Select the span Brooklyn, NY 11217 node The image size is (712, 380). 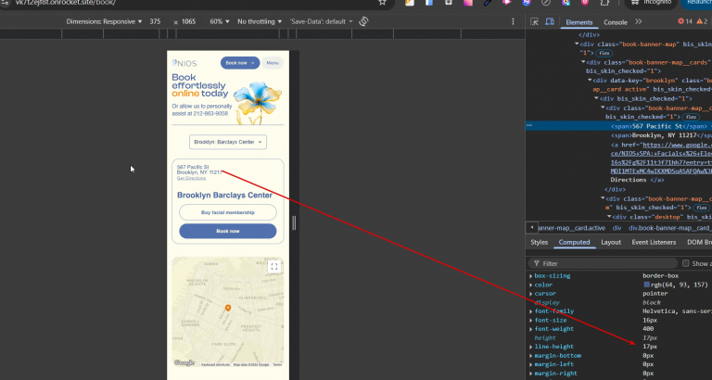coord(661,135)
